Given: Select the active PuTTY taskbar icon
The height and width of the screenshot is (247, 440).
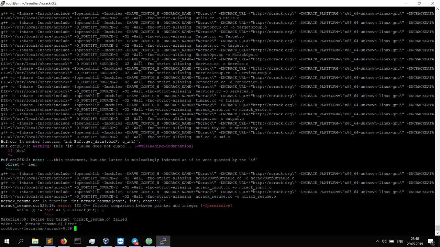Looking at the screenshot, I should (163, 241).
